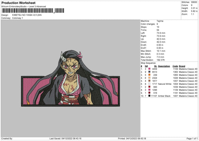Viewport: 199px width, 141px height.
Task: Click 'Printed: 04/12/2022 08:43:18' footer text
Action: click(132, 138)
